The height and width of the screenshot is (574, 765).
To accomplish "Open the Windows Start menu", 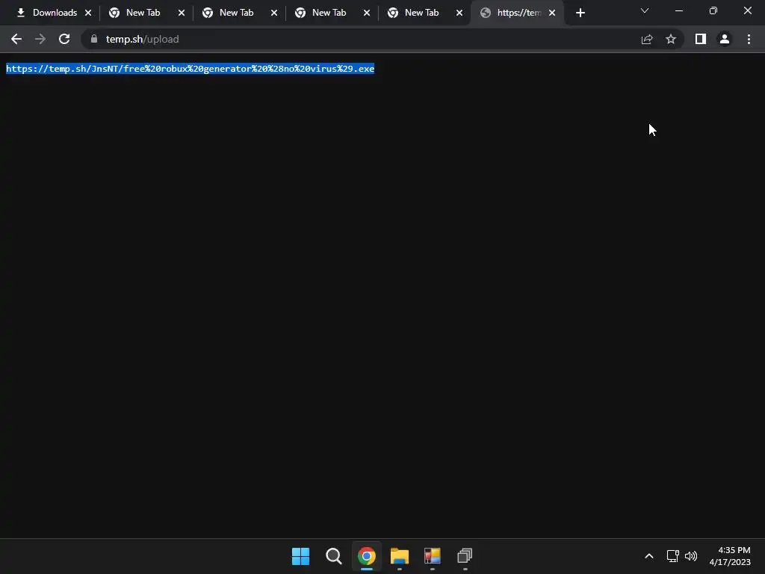I will click(300, 556).
